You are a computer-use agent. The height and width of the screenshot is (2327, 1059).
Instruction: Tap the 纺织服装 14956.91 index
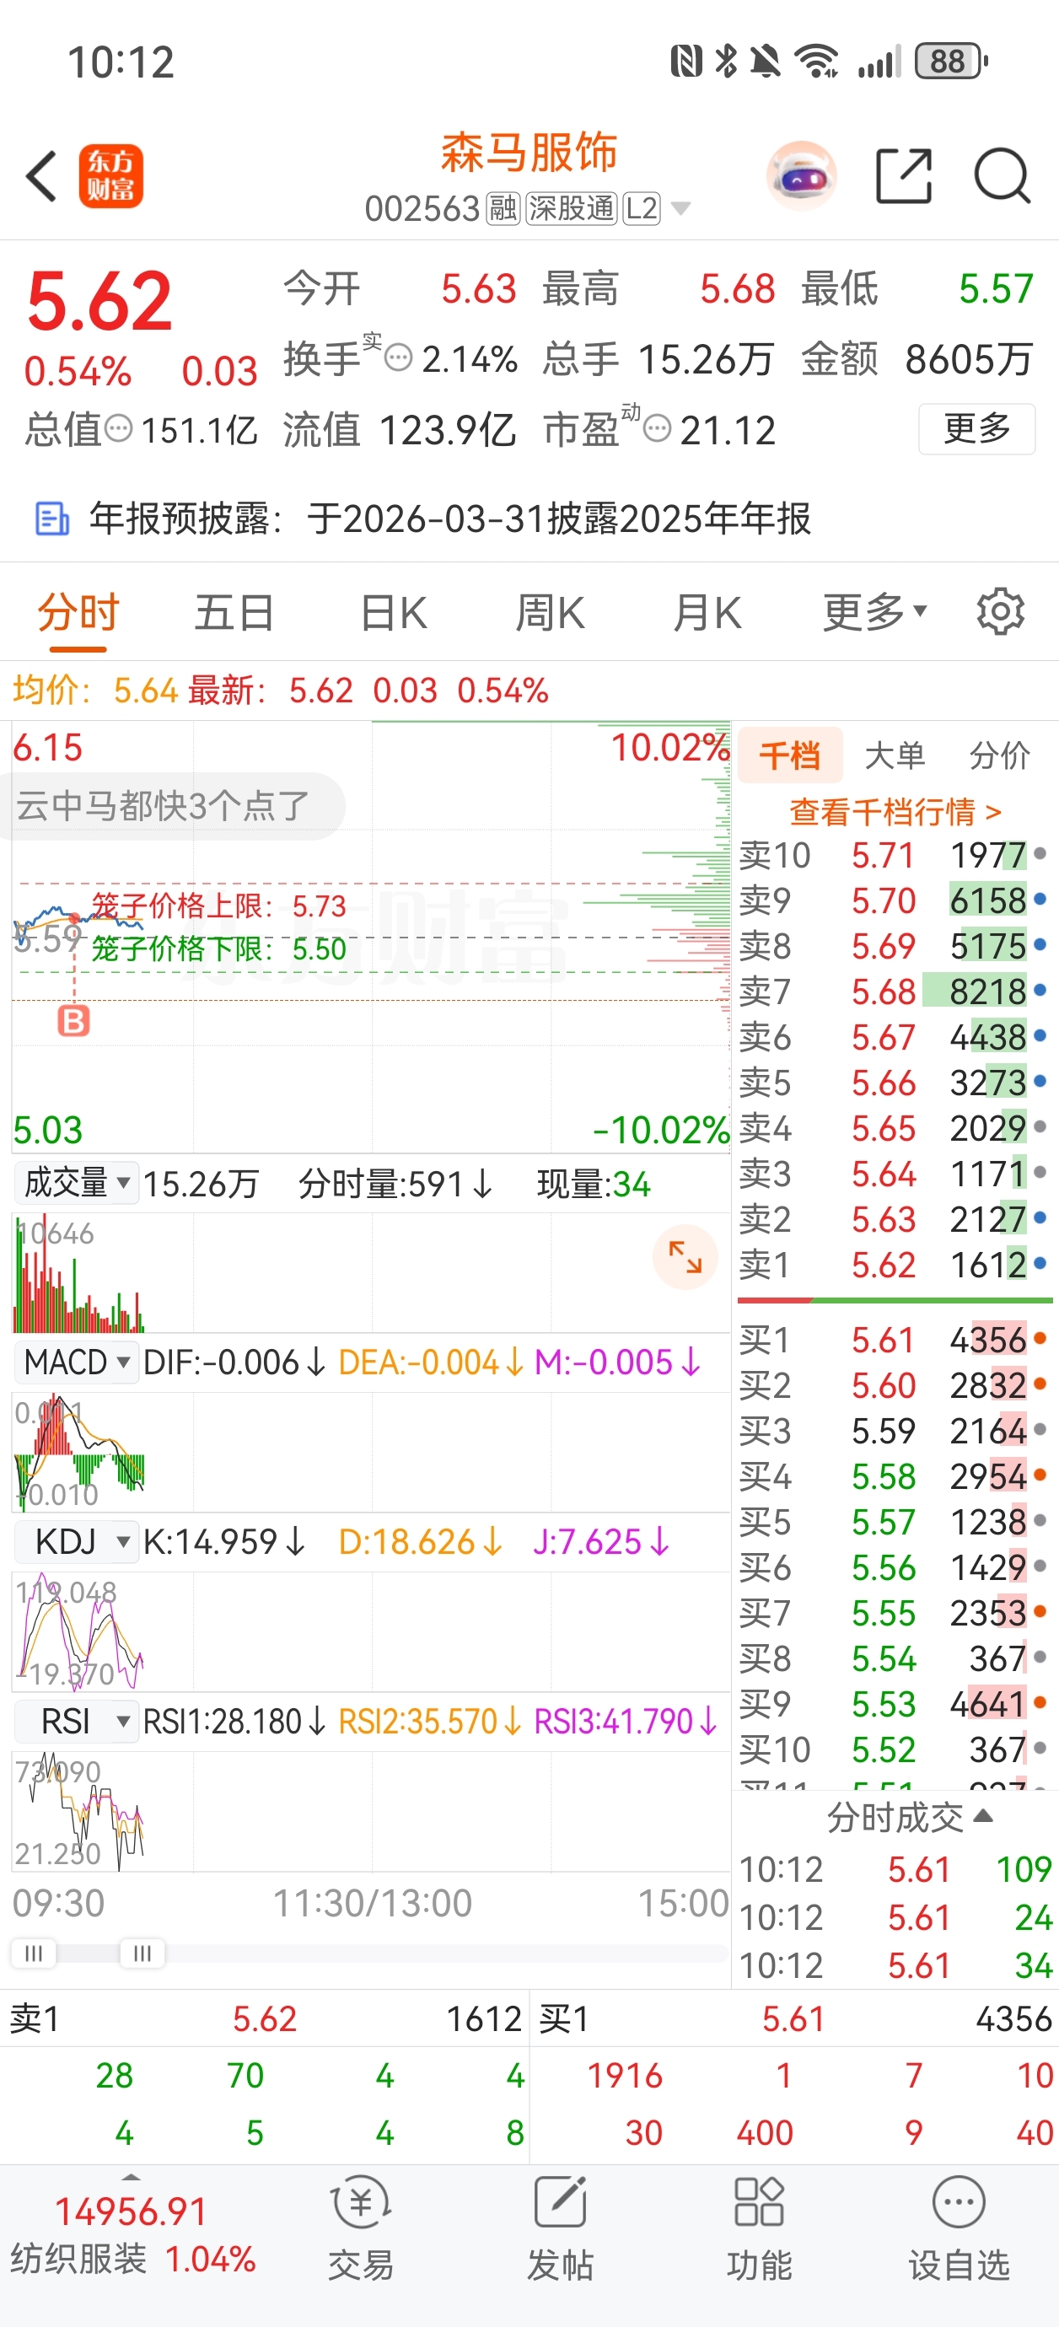[x=133, y=2234]
